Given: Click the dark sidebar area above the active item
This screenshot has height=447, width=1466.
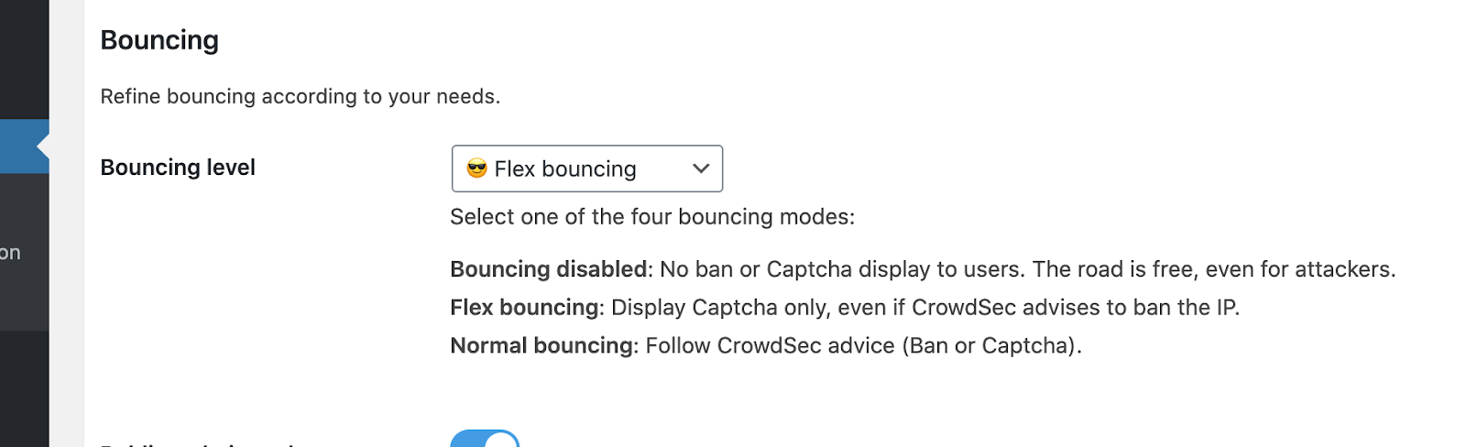Looking at the screenshot, I should tap(25, 60).
